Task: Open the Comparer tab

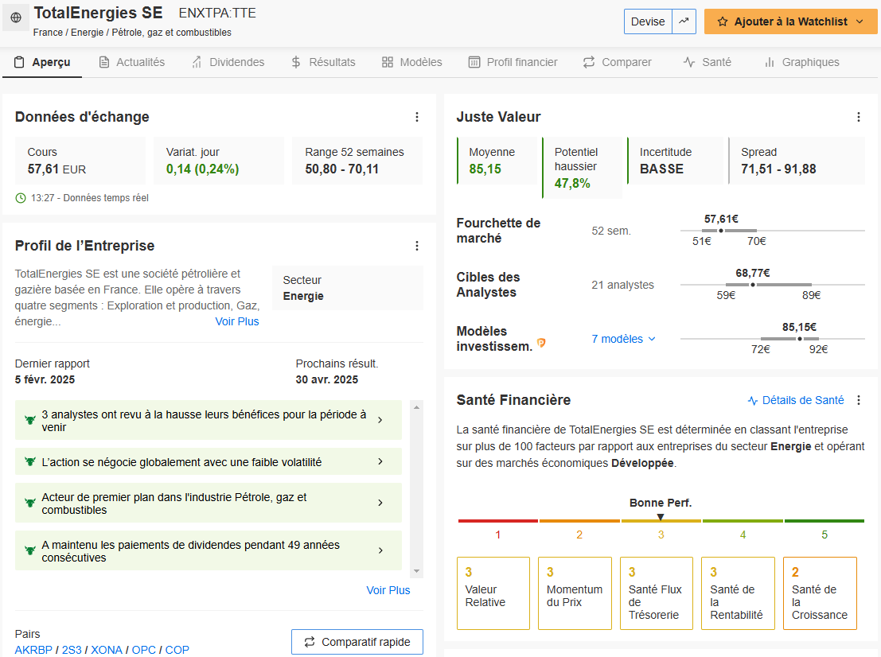Action: coord(618,62)
